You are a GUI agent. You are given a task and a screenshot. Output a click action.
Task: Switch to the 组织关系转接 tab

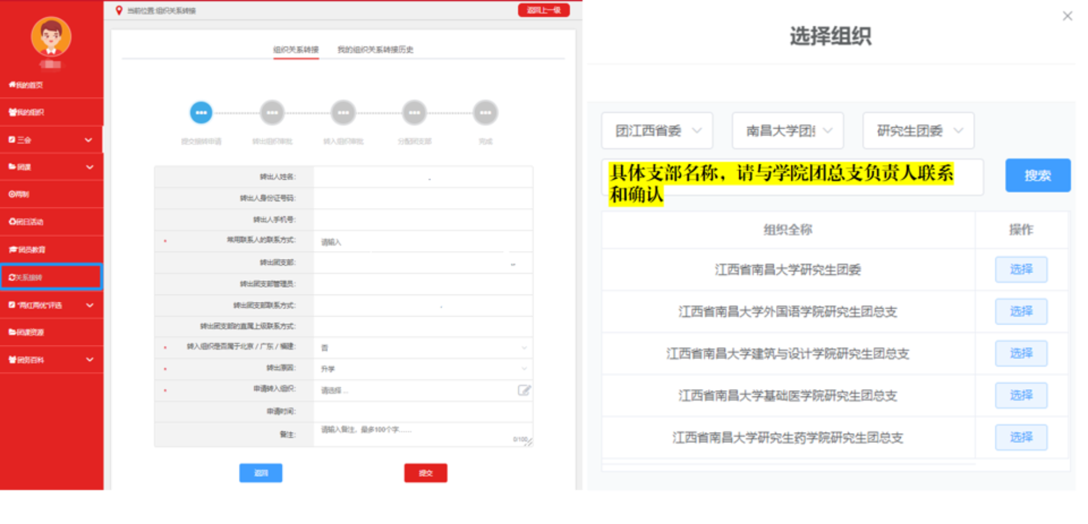(x=296, y=50)
